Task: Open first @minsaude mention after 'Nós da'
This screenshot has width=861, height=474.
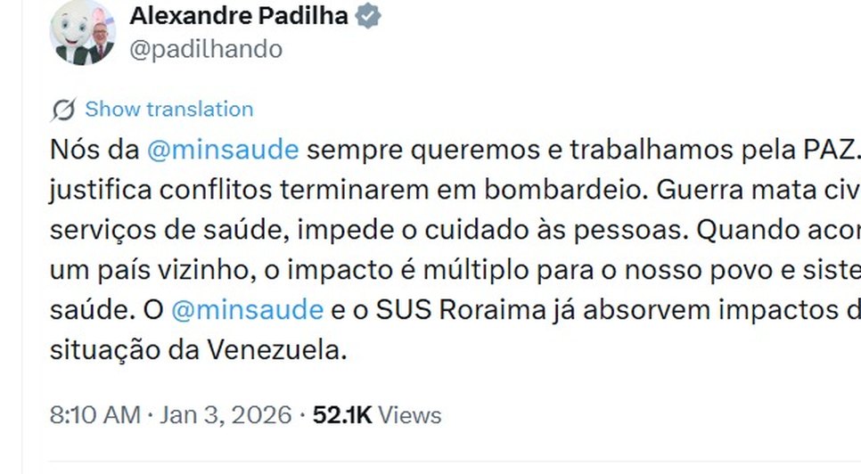Action: 222,150
